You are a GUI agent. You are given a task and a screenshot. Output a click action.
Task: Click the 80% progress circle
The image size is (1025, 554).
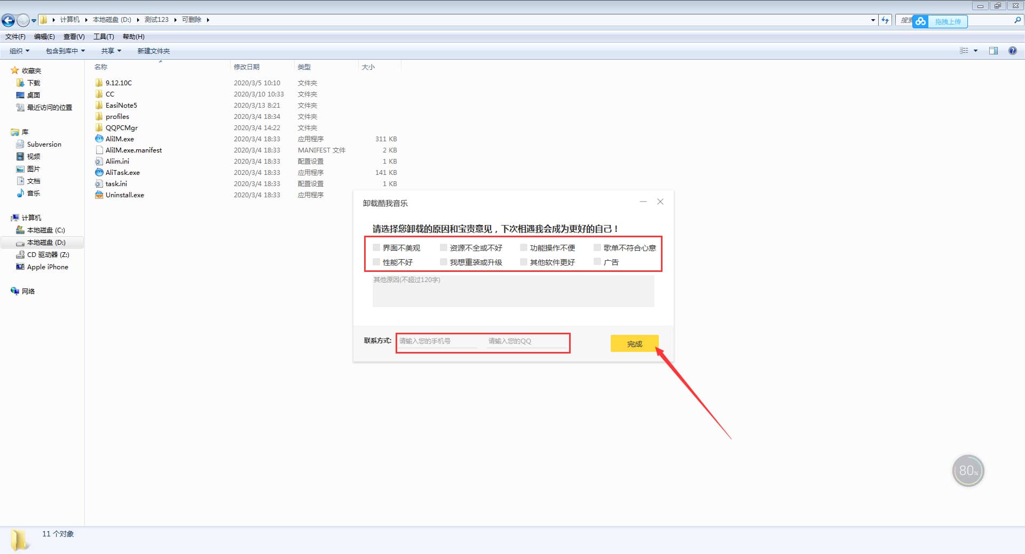968,470
